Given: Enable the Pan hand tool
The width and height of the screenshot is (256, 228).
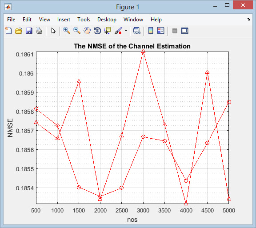Looking at the screenshot, I should pyautogui.click(x=87, y=31).
